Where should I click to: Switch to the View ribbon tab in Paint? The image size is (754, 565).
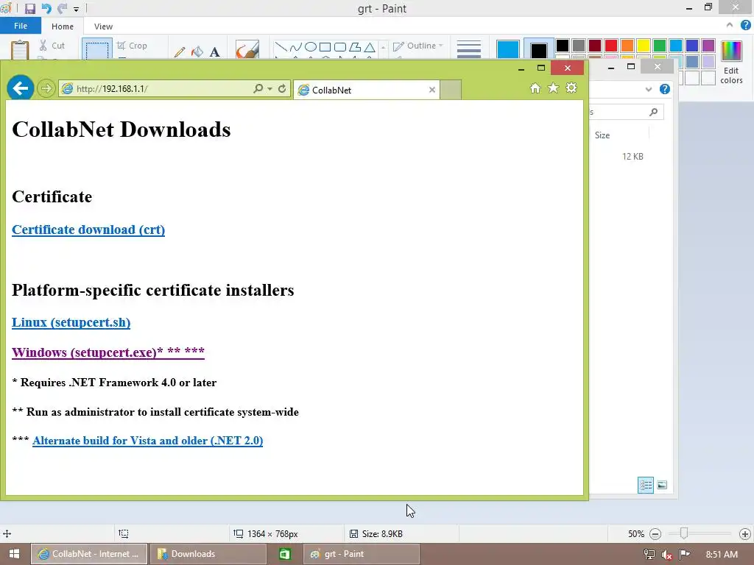(103, 26)
